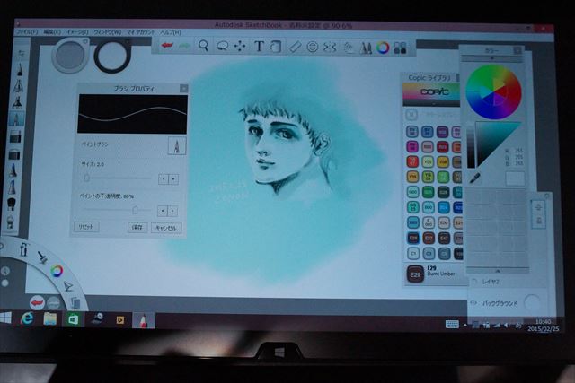Click the black ring color puck
Image resolution: width=575 pixels, height=383 pixels.
click(112, 57)
